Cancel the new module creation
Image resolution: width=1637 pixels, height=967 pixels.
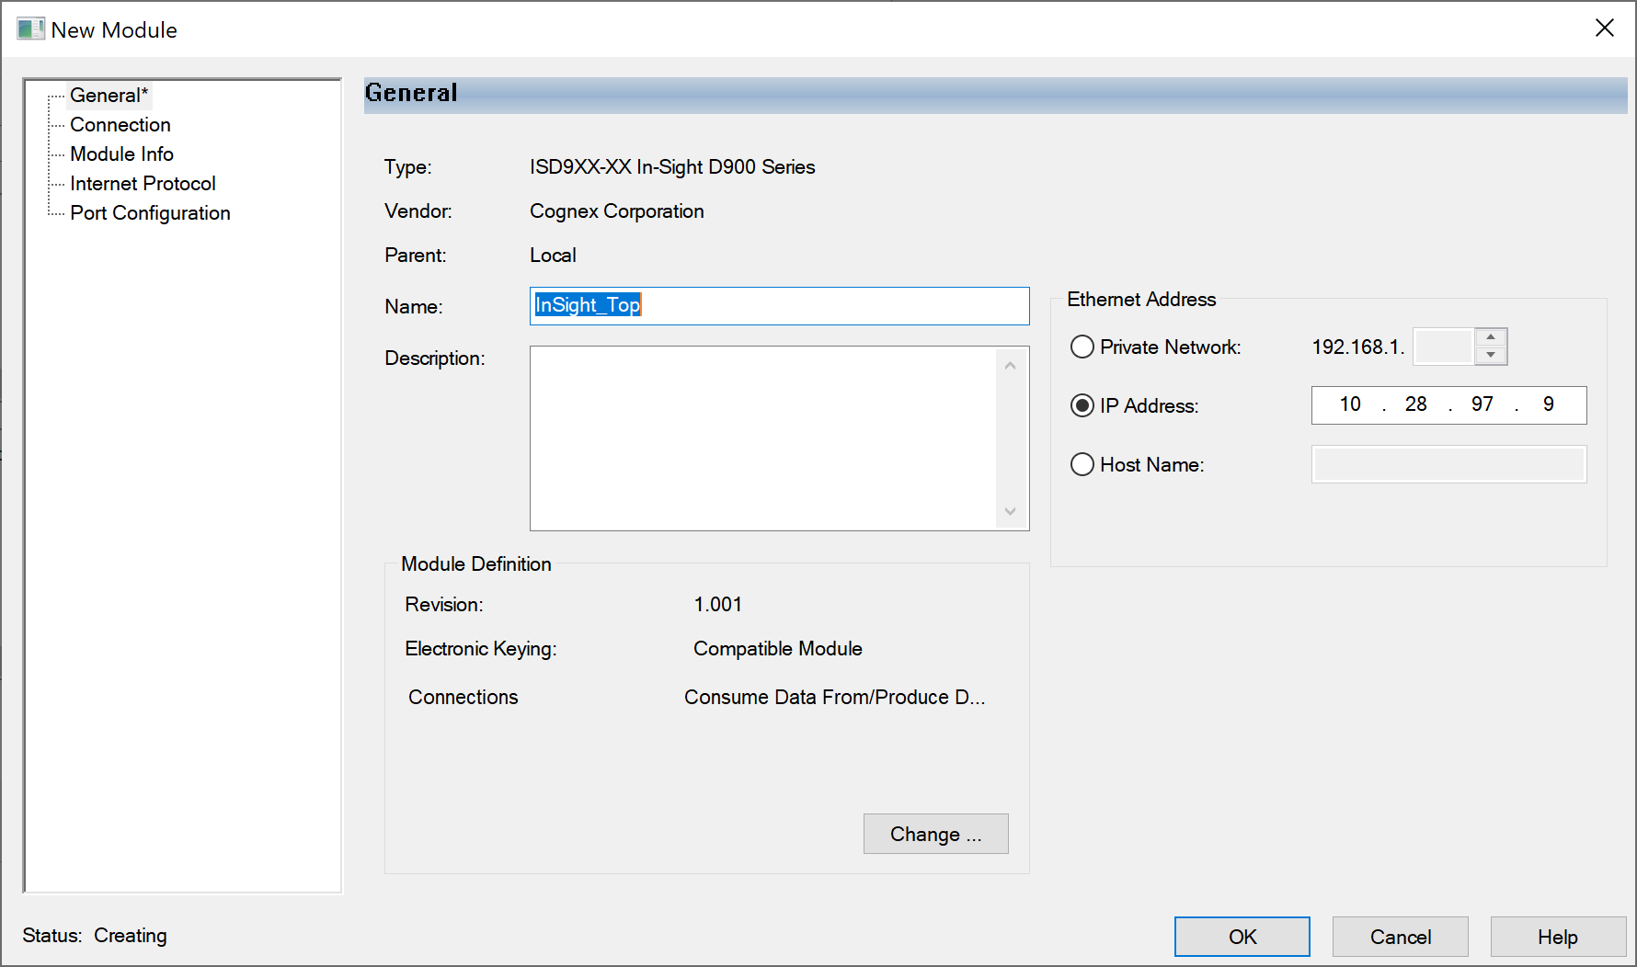point(1400,937)
